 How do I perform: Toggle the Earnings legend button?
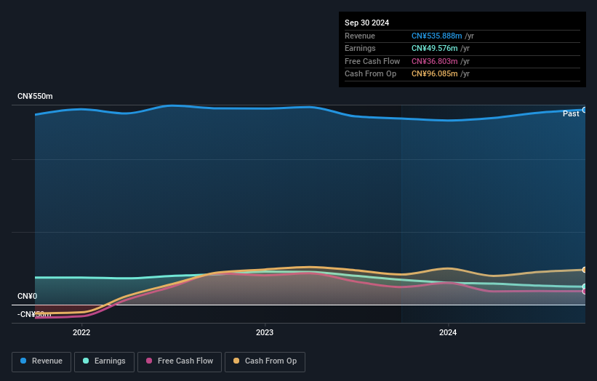tap(104, 361)
